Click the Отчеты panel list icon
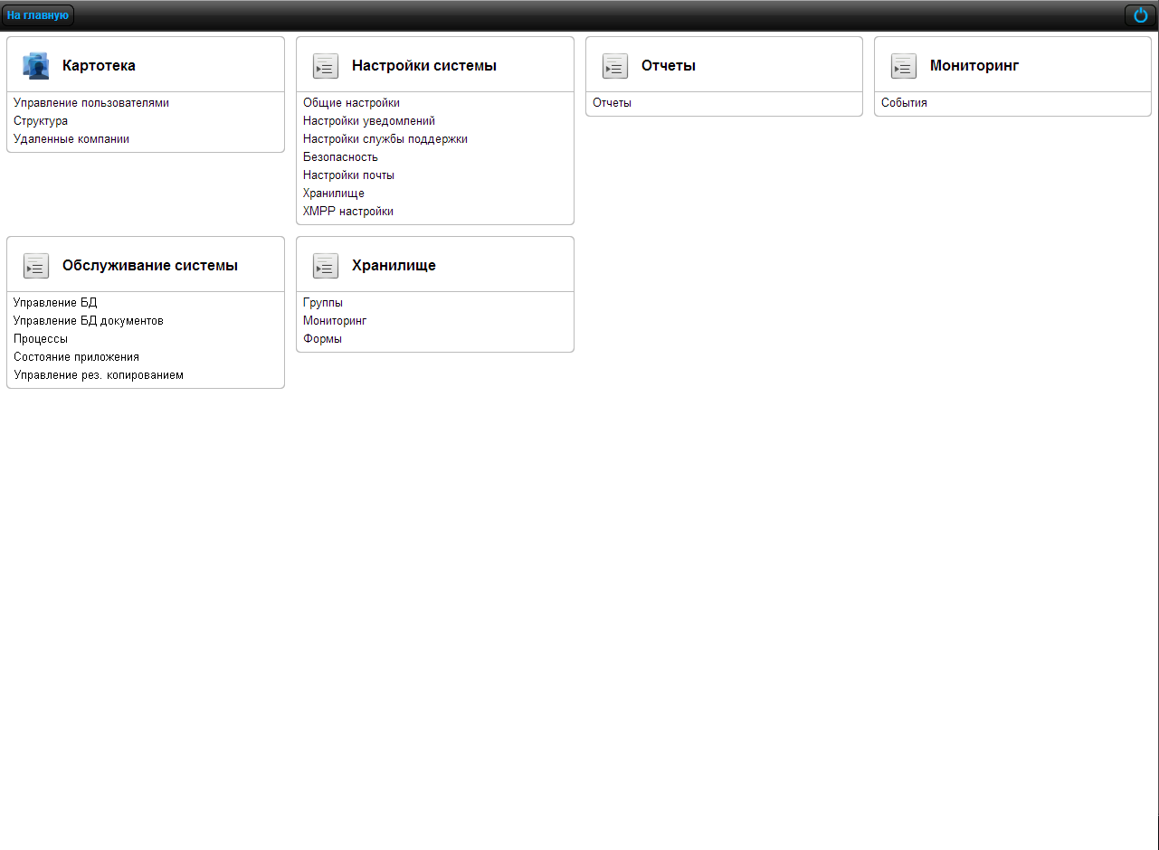Image resolution: width=1159 pixels, height=850 pixels. pos(615,66)
